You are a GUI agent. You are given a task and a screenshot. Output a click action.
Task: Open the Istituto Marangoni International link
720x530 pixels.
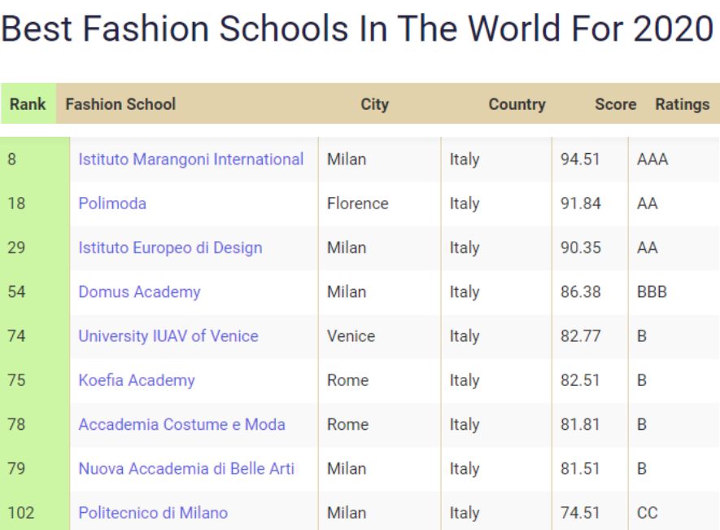pyautogui.click(x=190, y=159)
